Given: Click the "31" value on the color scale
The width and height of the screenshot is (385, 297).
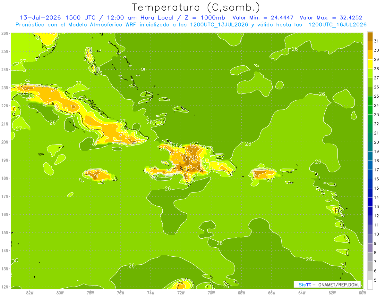Looking at the screenshot, I should point(376,41).
